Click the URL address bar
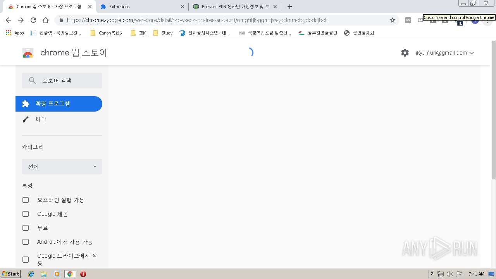The width and height of the screenshot is (496, 279). pos(226,20)
